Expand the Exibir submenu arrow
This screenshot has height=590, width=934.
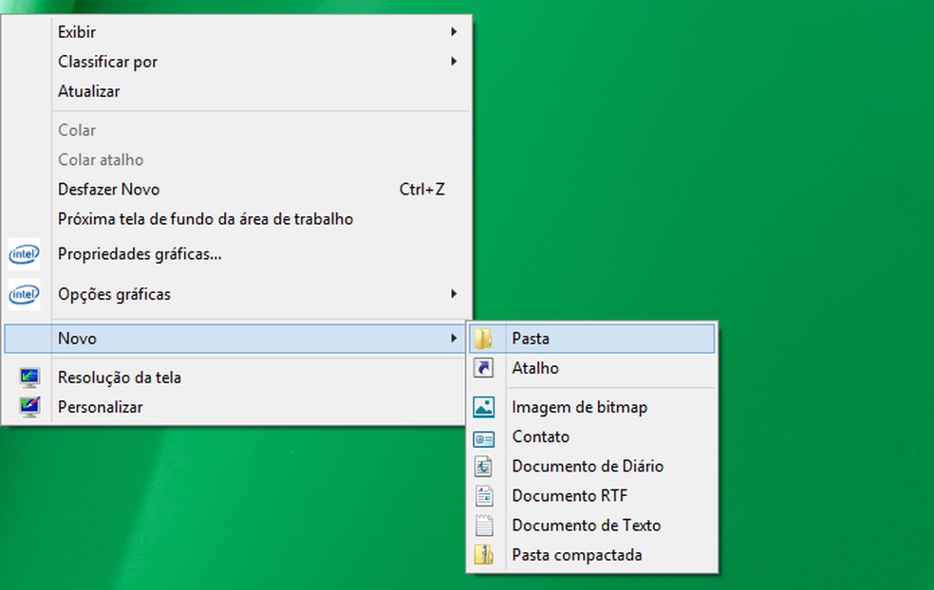(455, 31)
